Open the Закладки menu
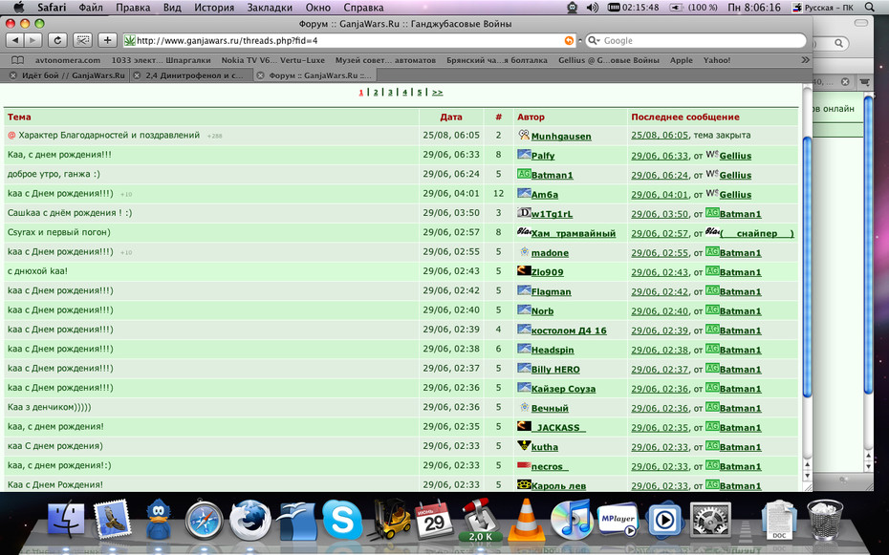This screenshot has height=555, width=889. tap(270, 8)
